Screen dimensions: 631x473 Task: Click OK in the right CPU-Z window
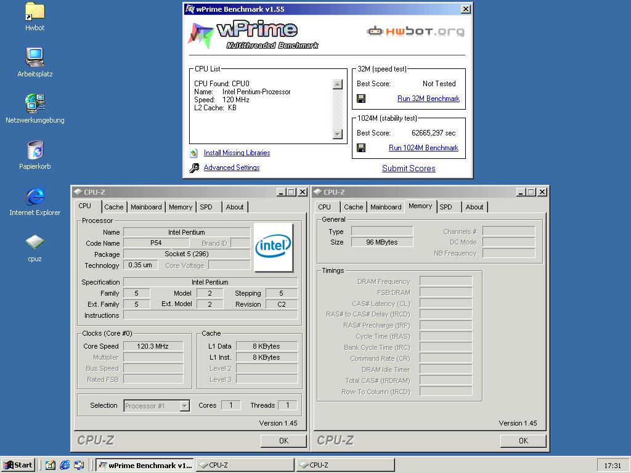[x=523, y=441]
